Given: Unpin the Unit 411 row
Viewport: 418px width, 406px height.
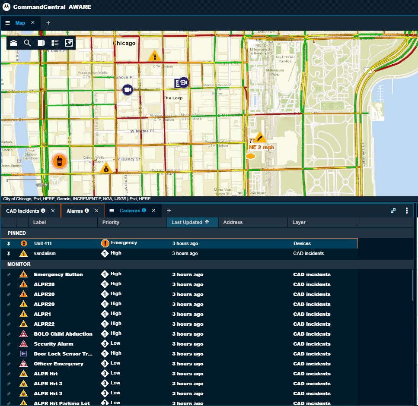Looking at the screenshot, I should pyautogui.click(x=9, y=243).
